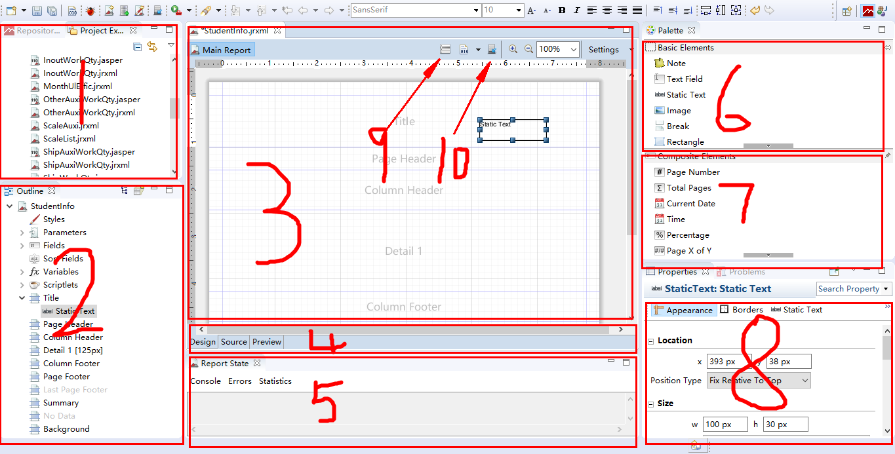The height and width of the screenshot is (454, 895).
Task: Click Collapse All icon in Project Explorer
Action: click(138, 47)
